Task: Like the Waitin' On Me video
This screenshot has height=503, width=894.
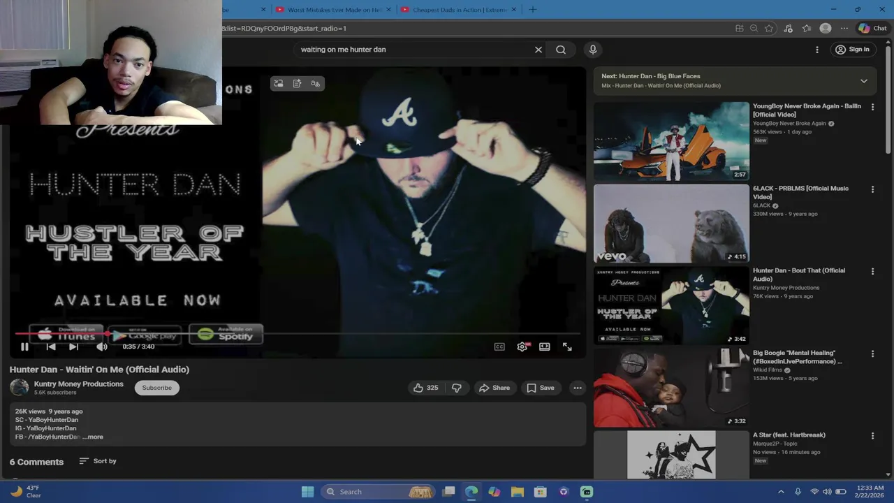Action: coord(425,388)
